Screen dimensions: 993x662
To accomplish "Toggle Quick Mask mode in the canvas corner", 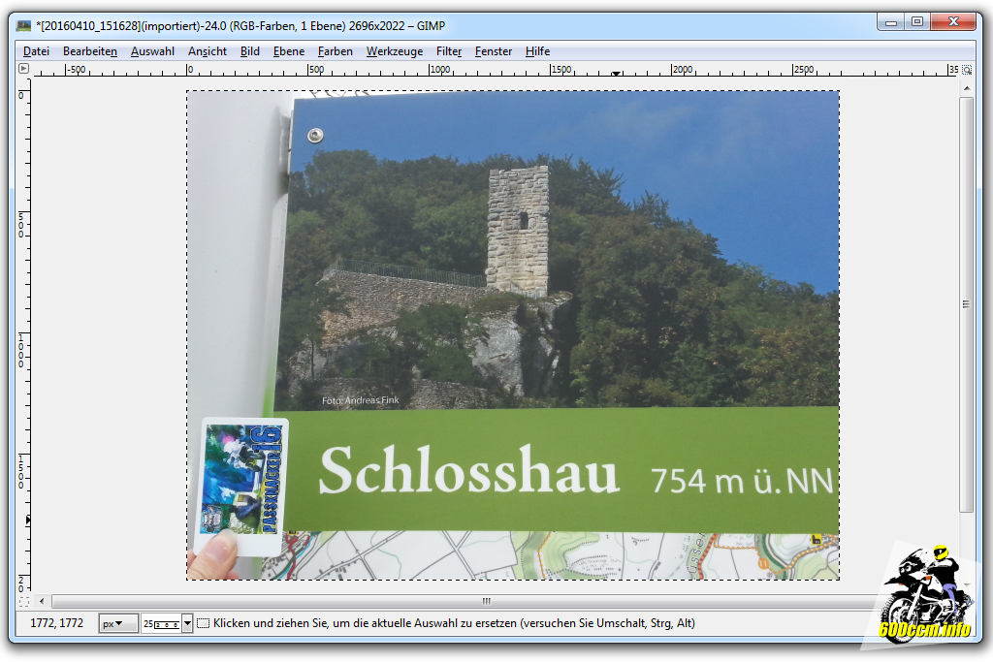I will (x=24, y=601).
